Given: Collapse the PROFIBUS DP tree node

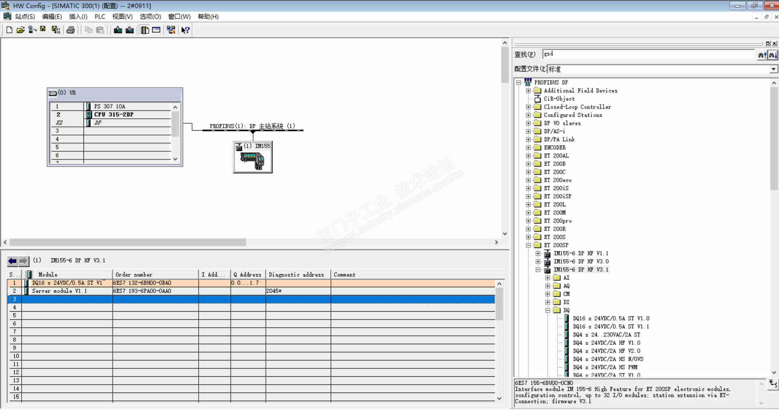Looking at the screenshot, I should tap(519, 83).
